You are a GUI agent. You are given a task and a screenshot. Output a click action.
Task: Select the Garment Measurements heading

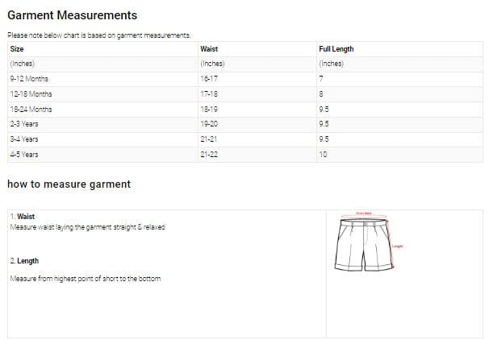(x=72, y=15)
